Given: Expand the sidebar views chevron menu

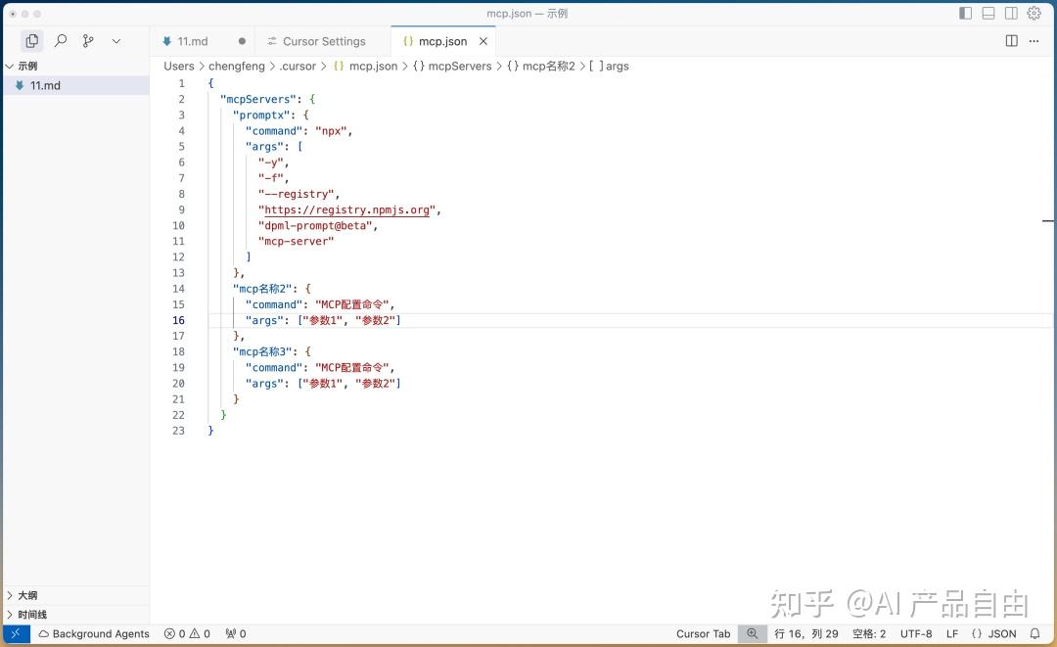Looking at the screenshot, I should (115, 41).
